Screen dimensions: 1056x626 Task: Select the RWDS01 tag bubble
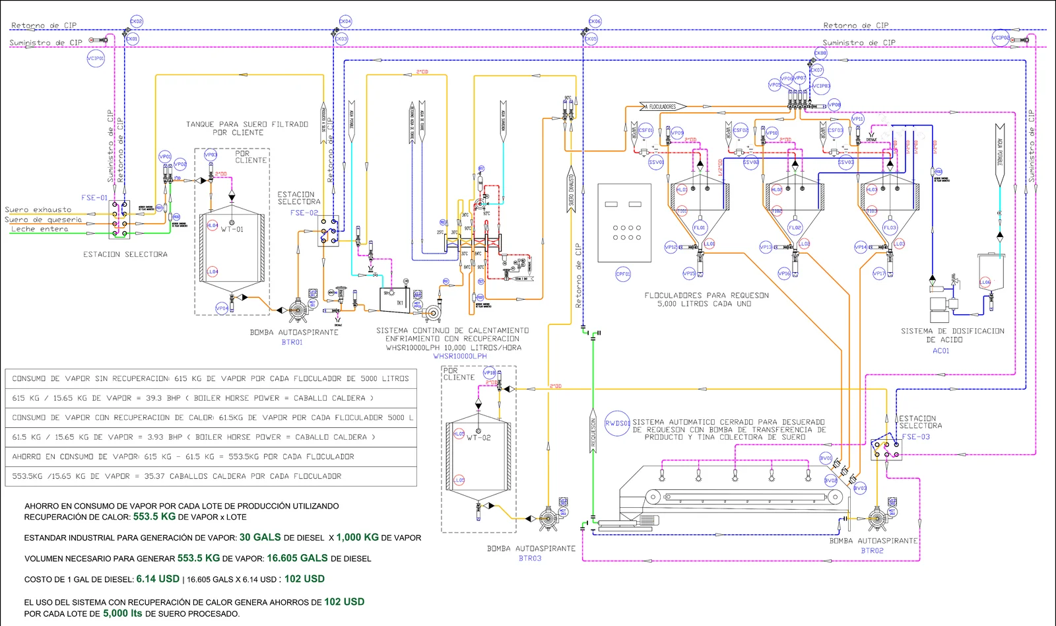[618, 423]
